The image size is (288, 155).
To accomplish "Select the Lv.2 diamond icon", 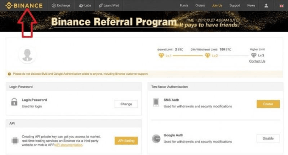I will pos(207,55).
